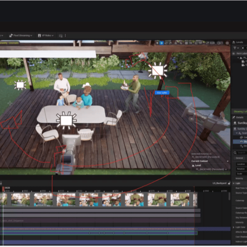Open the Levels filter funnel dropdown
This screenshot has height=247, width=247.
[x=236, y=48]
